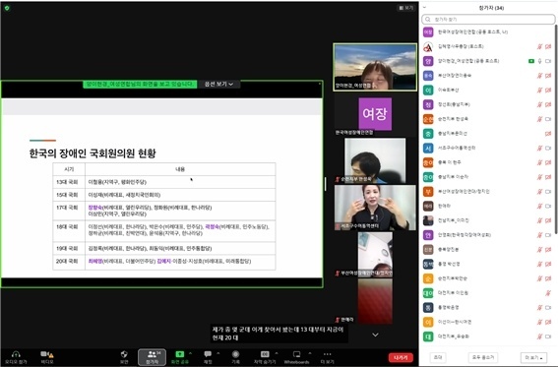Toggle the closed captions CC button
Image resolution: width=558 pixels, height=367 pixels.
pyautogui.click(x=265, y=354)
